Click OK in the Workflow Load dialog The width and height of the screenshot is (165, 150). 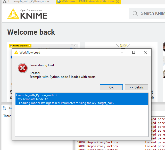point(111,87)
